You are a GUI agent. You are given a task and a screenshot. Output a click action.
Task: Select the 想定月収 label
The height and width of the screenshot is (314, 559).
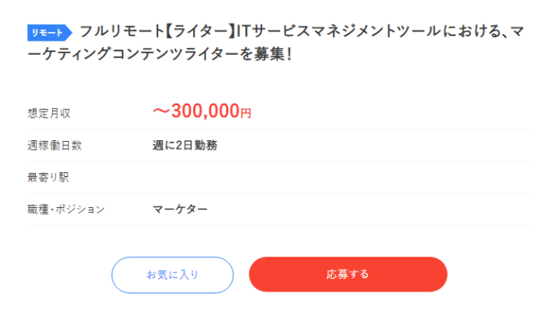pyautogui.click(x=49, y=113)
